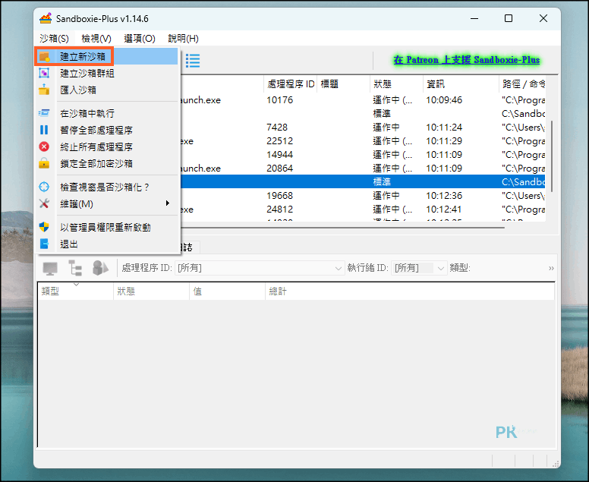Click the objects icon in trace toolbar
589x482 pixels.
(100, 268)
